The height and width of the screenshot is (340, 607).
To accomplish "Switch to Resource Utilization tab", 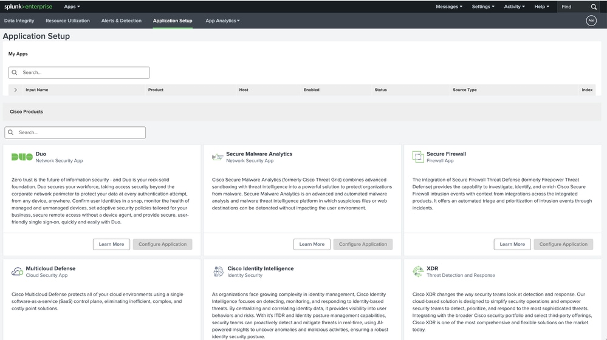I will (67, 21).
